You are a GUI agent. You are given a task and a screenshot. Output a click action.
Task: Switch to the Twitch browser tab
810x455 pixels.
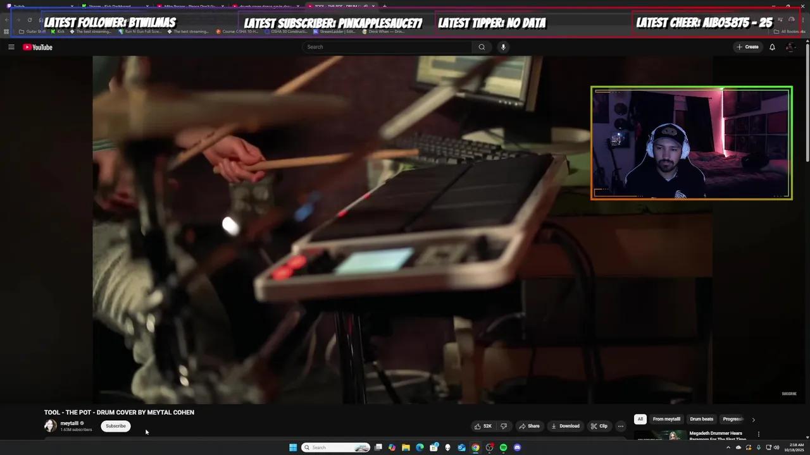point(40,6)
